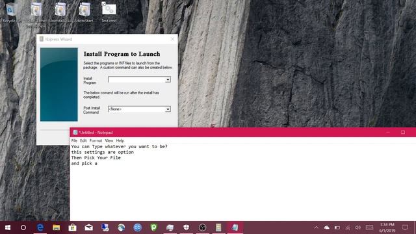Click the Notepad title bar icon
The height and width of the screenshot is (234, 416).
coord(75,133)
